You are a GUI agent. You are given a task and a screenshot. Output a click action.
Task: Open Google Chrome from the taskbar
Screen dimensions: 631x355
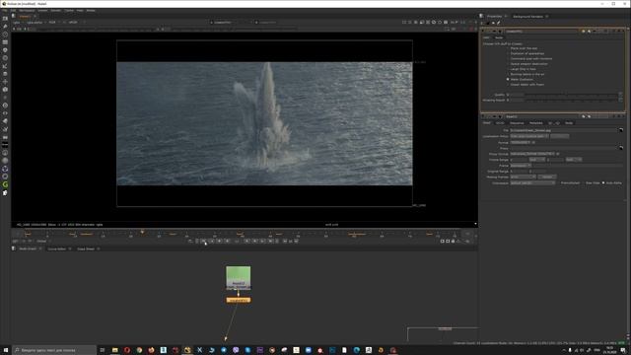click(139, 350)
